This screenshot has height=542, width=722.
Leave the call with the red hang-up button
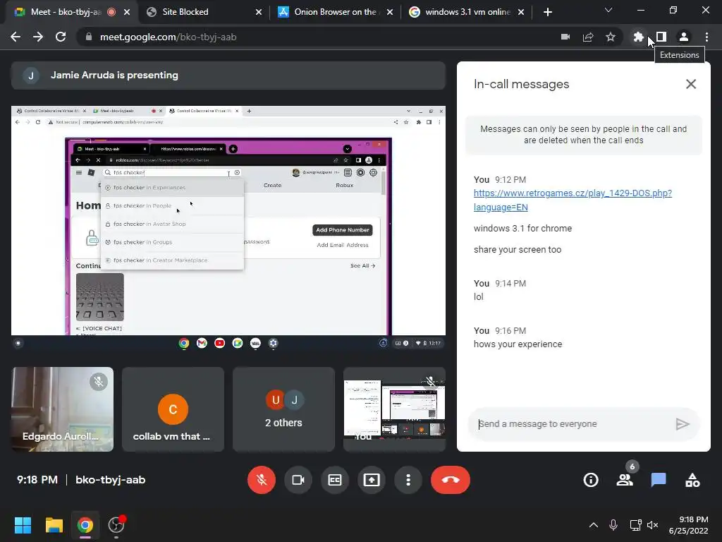click(451, 480)
